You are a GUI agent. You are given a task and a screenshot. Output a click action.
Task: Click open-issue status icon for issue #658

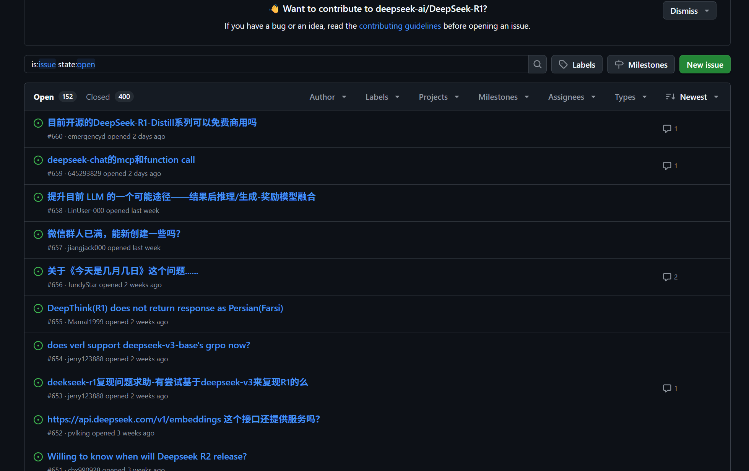(x=38, y=197)
